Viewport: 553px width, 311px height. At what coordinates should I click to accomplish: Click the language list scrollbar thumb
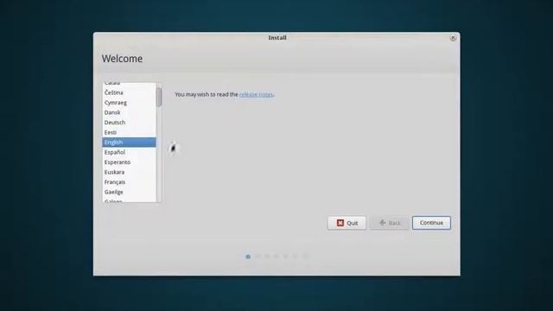click(159, 97)
